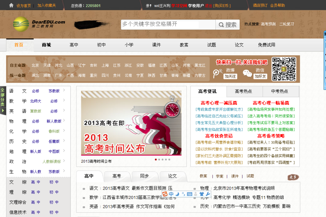Click the 购买E币 link
The height and width of the screenshot is (217, 326).
(222, 6)
